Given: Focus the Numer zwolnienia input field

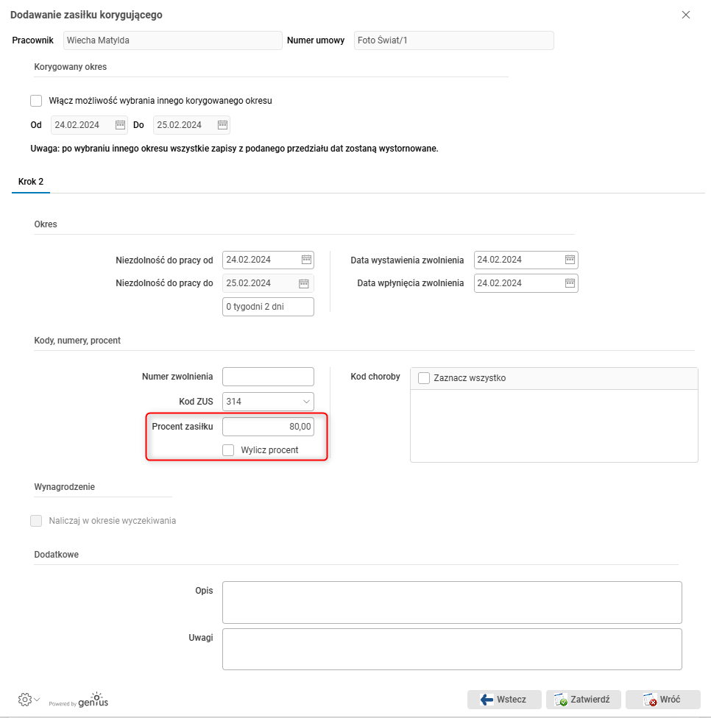Looking at the screenshot, I should (x=268, y=377).
